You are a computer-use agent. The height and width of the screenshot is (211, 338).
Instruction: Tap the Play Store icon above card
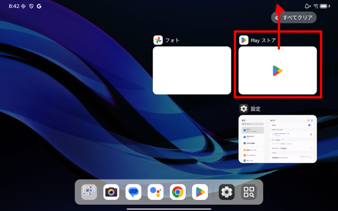(244, 41)
